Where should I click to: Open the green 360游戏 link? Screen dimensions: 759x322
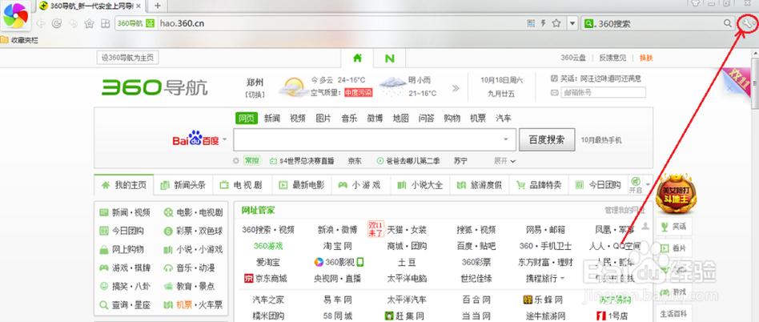point(267,246)
